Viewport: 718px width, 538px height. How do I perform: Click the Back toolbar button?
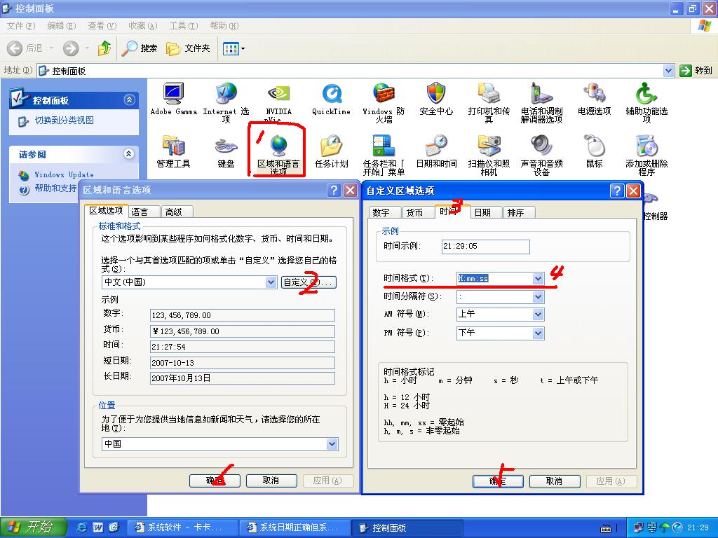pyautogui.click(x=25, y=48)
